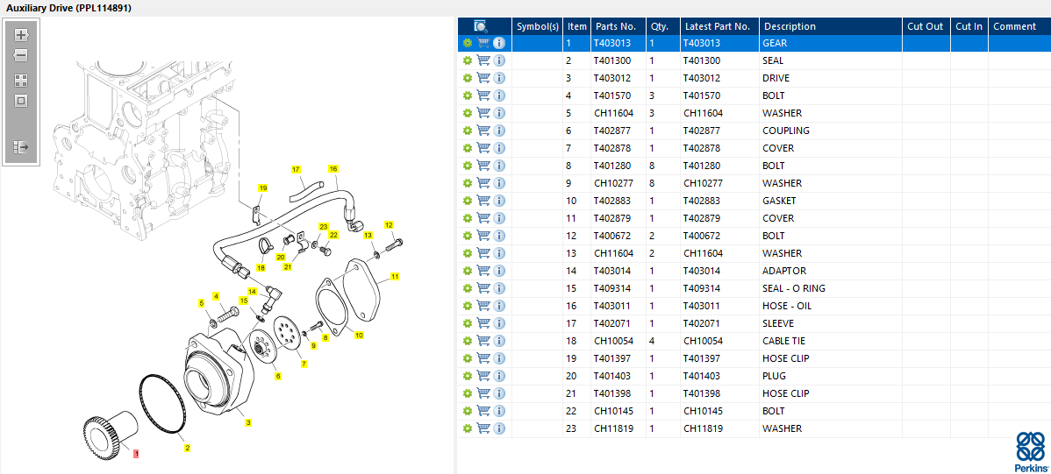Viewport: 1051px width, 474px height.
Task: Add WASHER CH11819 to cart
Action: click(483, 428)
